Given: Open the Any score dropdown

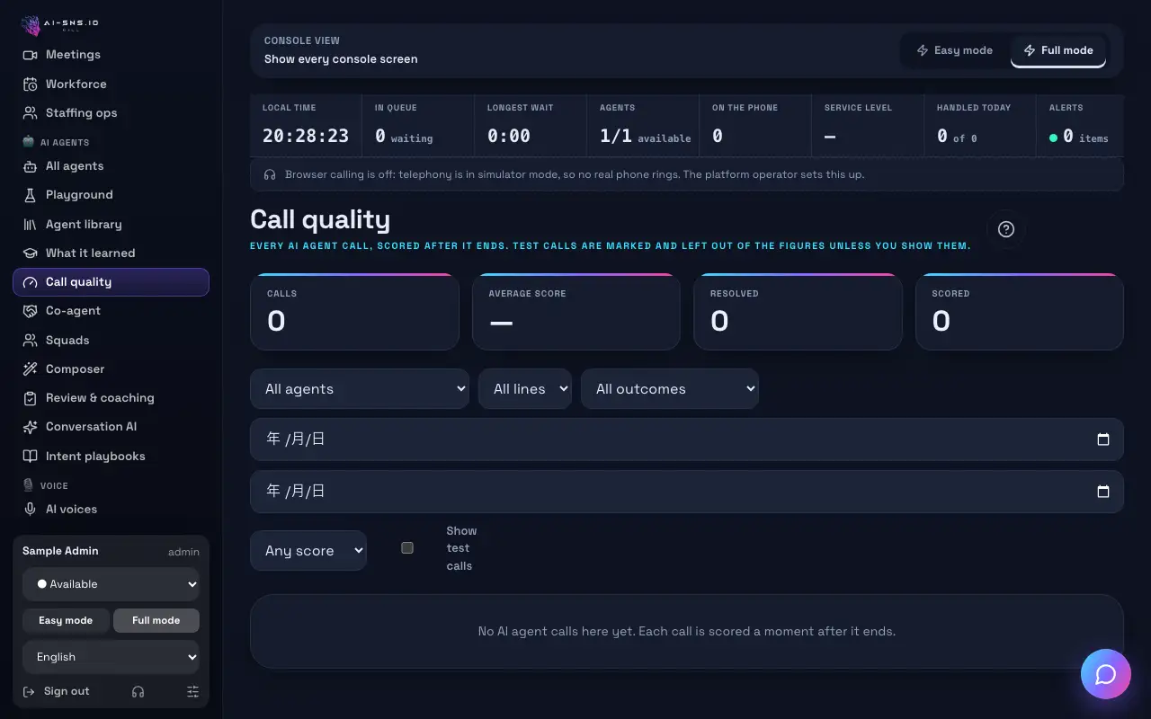Looking at the screenshot, I should (308, 551).
